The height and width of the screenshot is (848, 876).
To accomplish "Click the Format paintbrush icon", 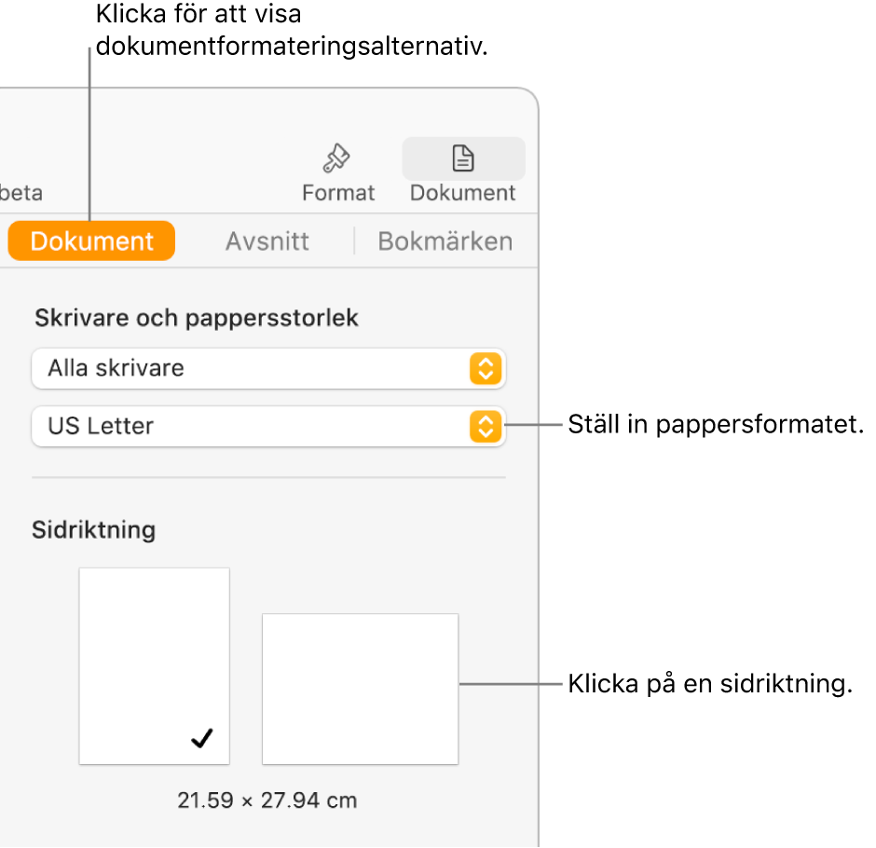I will (335, 159).
